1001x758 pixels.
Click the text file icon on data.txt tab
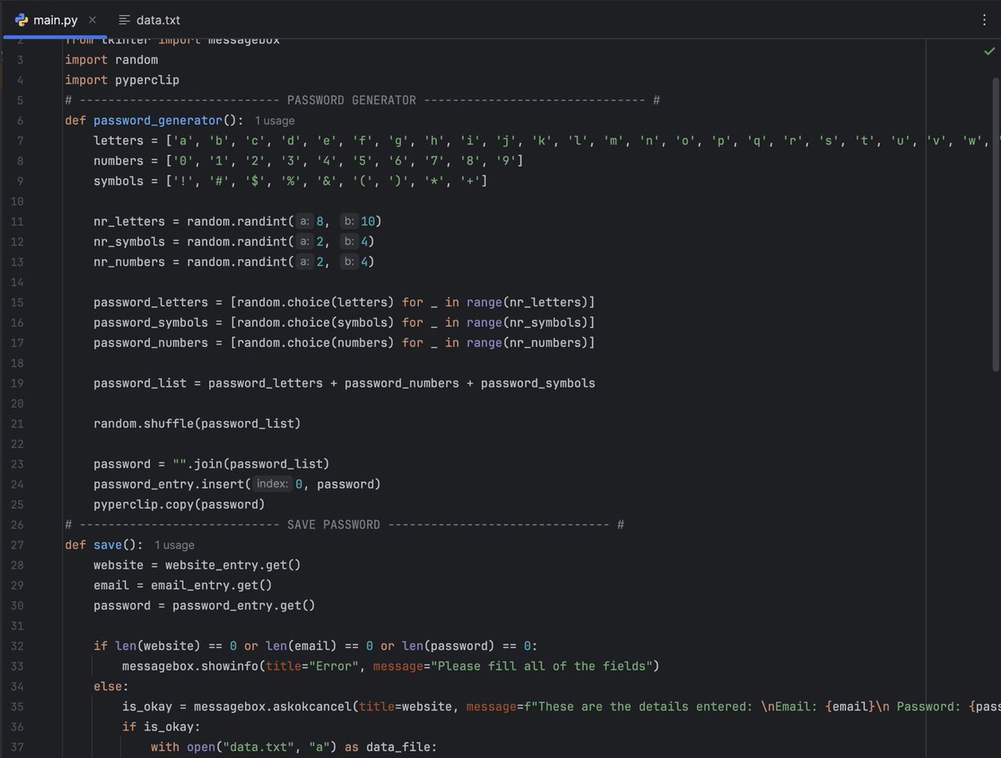[x=124, y=19]
